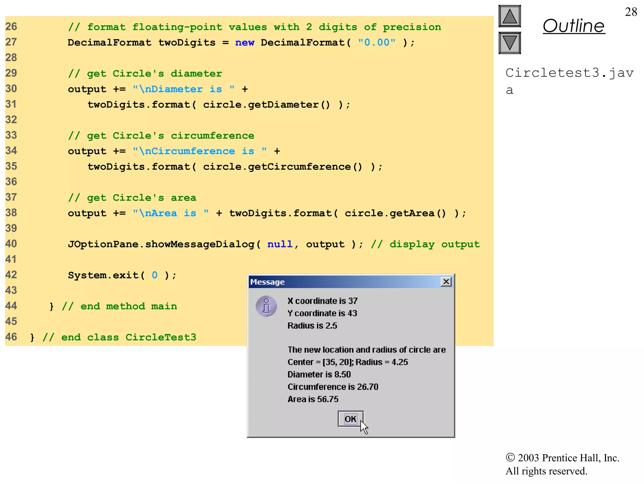Close the Message dialog with X
Screen dimensions: 644x483
[x=446, y=282]
